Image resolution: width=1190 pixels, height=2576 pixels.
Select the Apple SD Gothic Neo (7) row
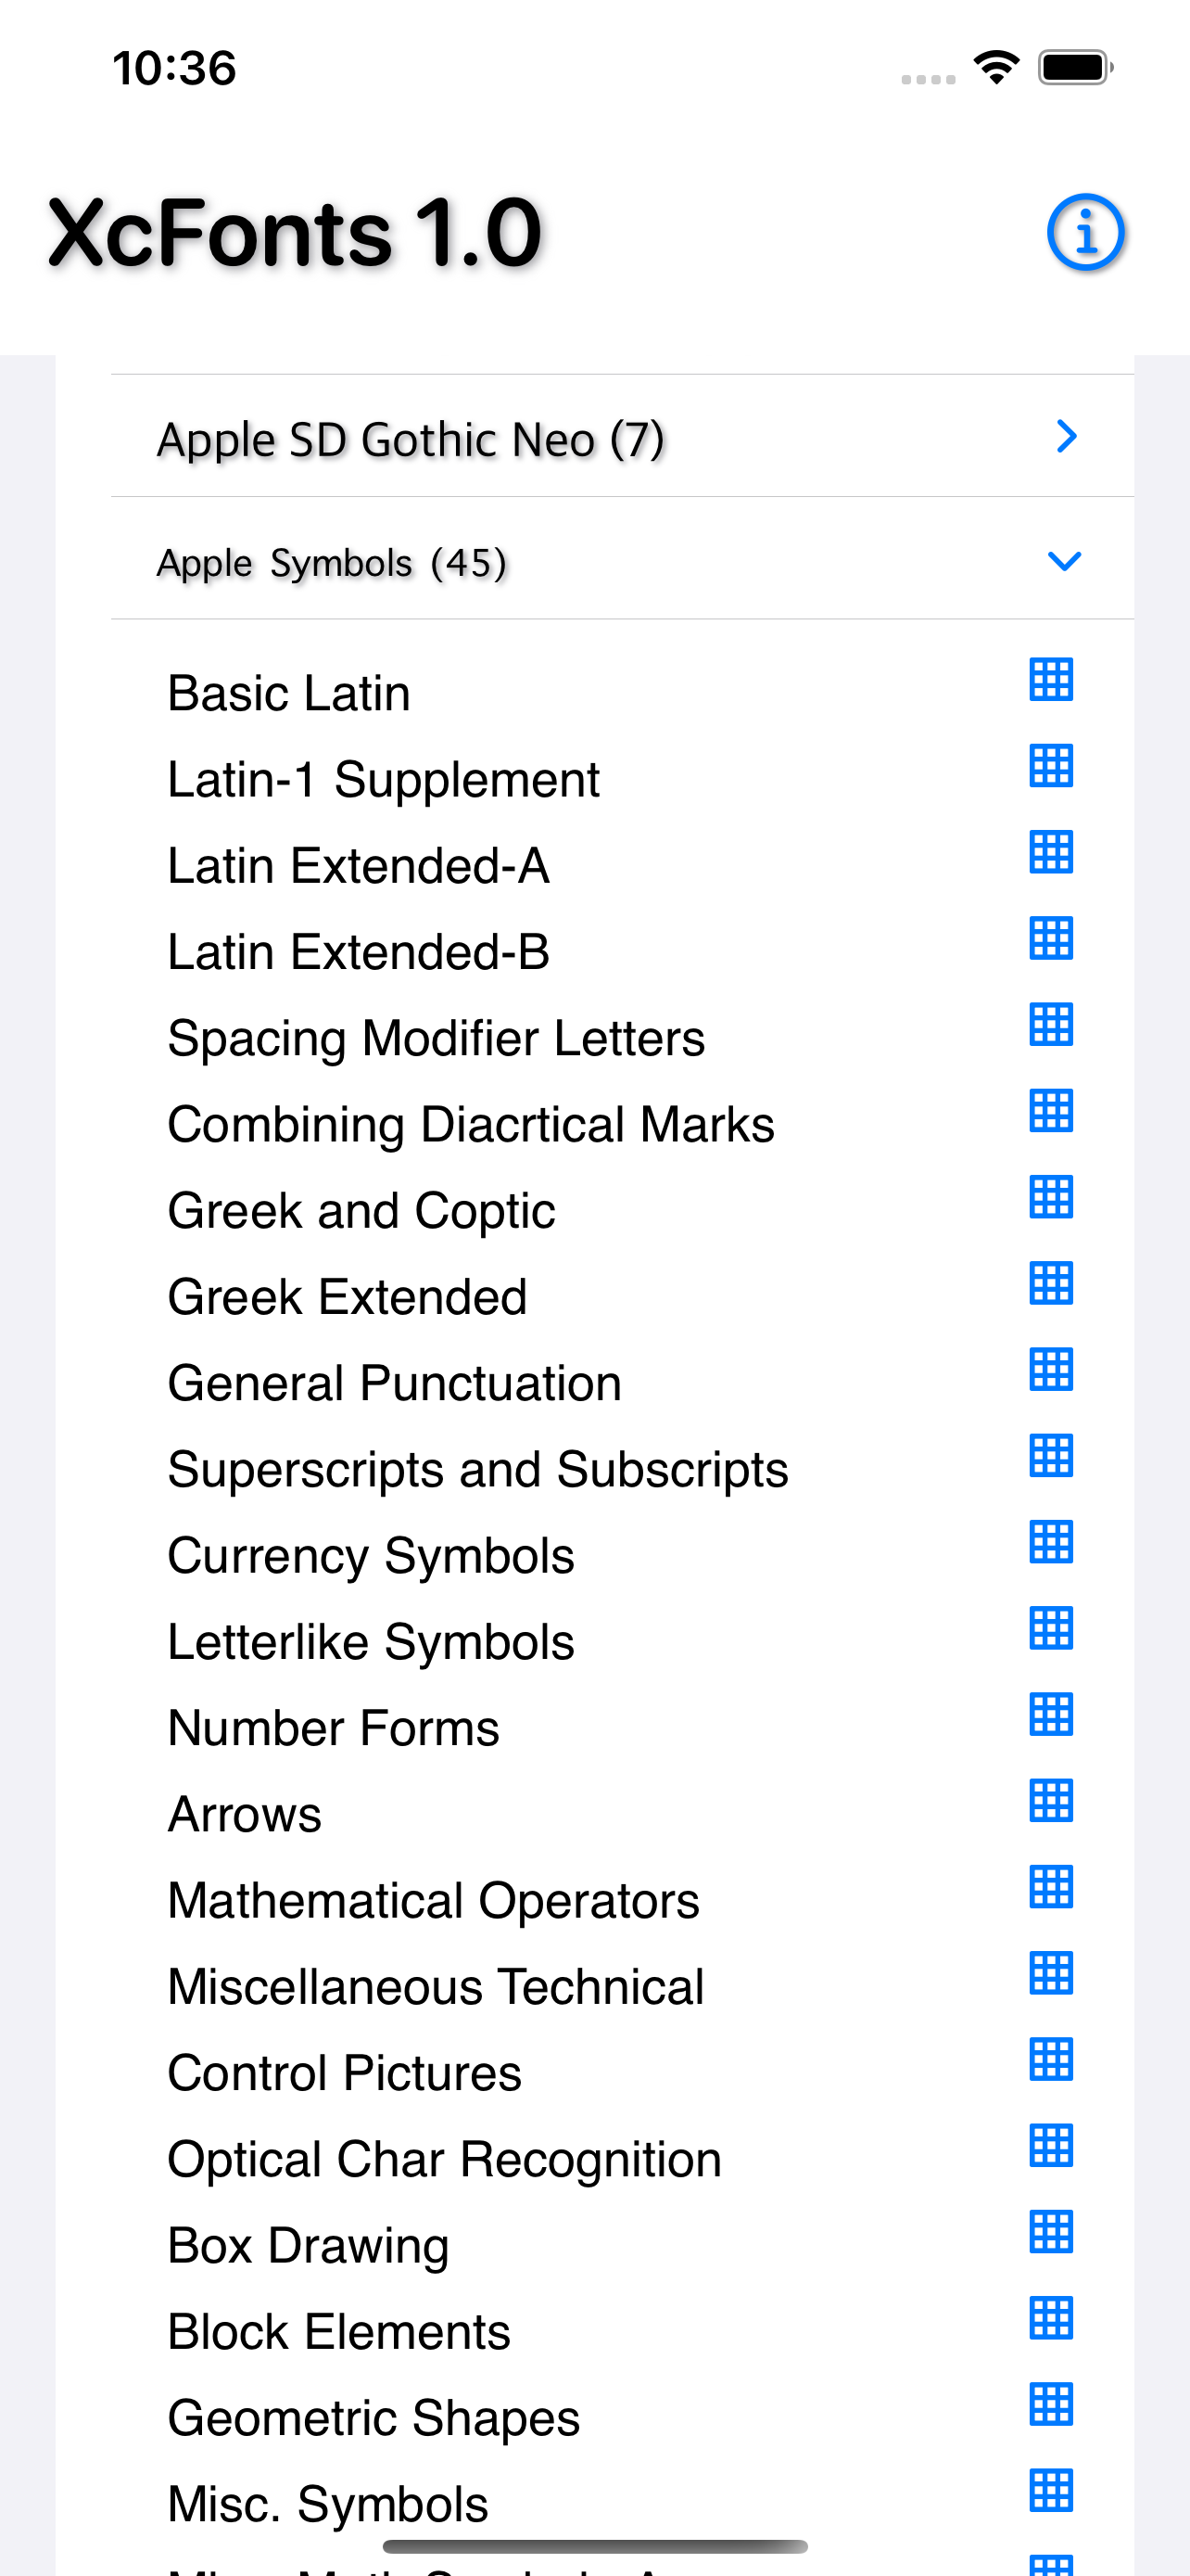(x=410, y=440)
